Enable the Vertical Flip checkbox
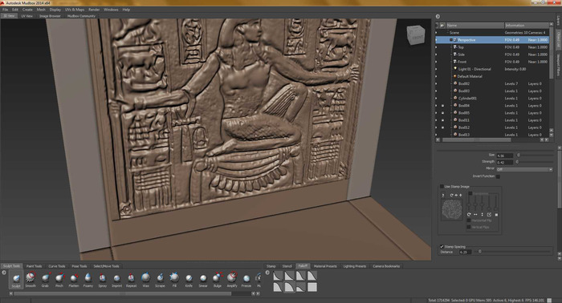Image resolution: width=562 pixels, height=303 pixels. point(469,227)
